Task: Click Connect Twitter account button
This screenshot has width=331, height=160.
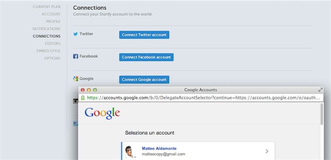Action: [144, 35]
